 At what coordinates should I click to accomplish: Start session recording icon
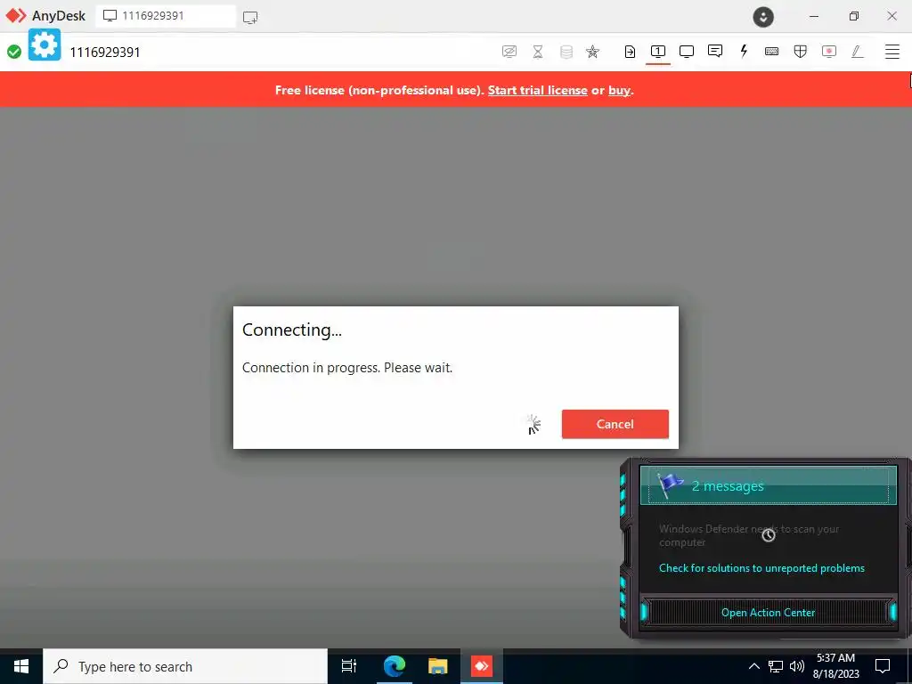tap(829, 52)
